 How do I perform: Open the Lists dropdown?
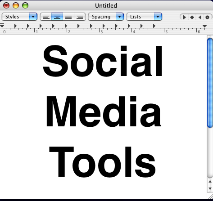click(144, 17)
